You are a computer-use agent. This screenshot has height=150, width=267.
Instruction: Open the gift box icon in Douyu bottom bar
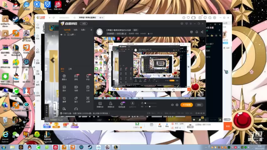point(152,125)
